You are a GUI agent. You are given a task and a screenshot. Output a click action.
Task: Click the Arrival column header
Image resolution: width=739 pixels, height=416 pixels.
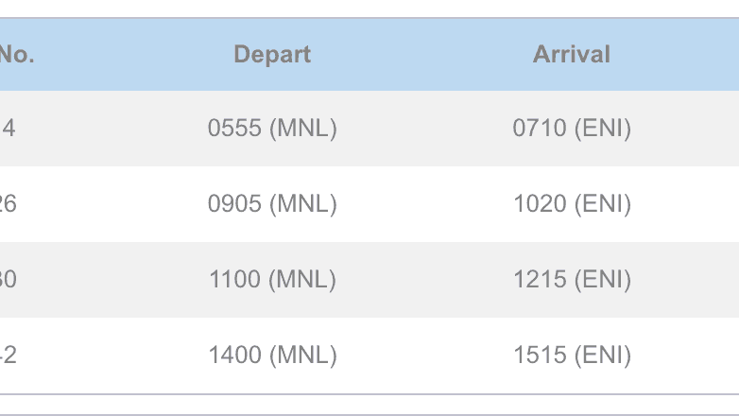572,55
